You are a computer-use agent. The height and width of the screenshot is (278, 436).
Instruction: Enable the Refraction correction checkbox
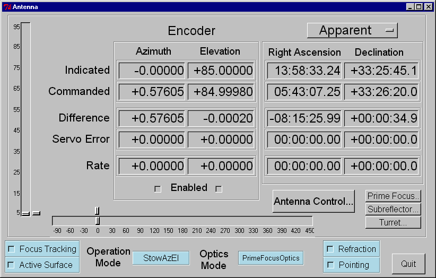tap(330, 249)
